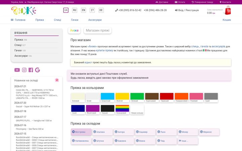
Task: Expand Інша ... composition options
Action: click(x=188, y=141)
